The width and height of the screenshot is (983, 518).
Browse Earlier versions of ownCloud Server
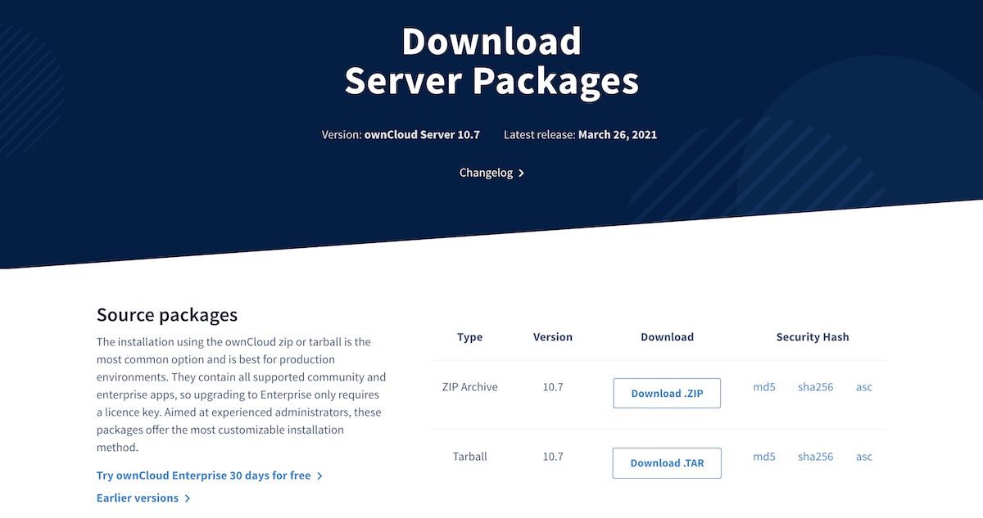(x=137, y=498)
